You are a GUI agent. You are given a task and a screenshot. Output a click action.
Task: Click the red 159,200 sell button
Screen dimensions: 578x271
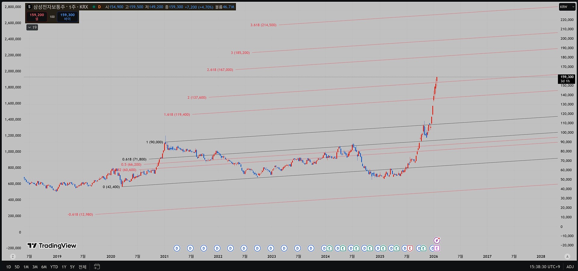pos(37,17)
